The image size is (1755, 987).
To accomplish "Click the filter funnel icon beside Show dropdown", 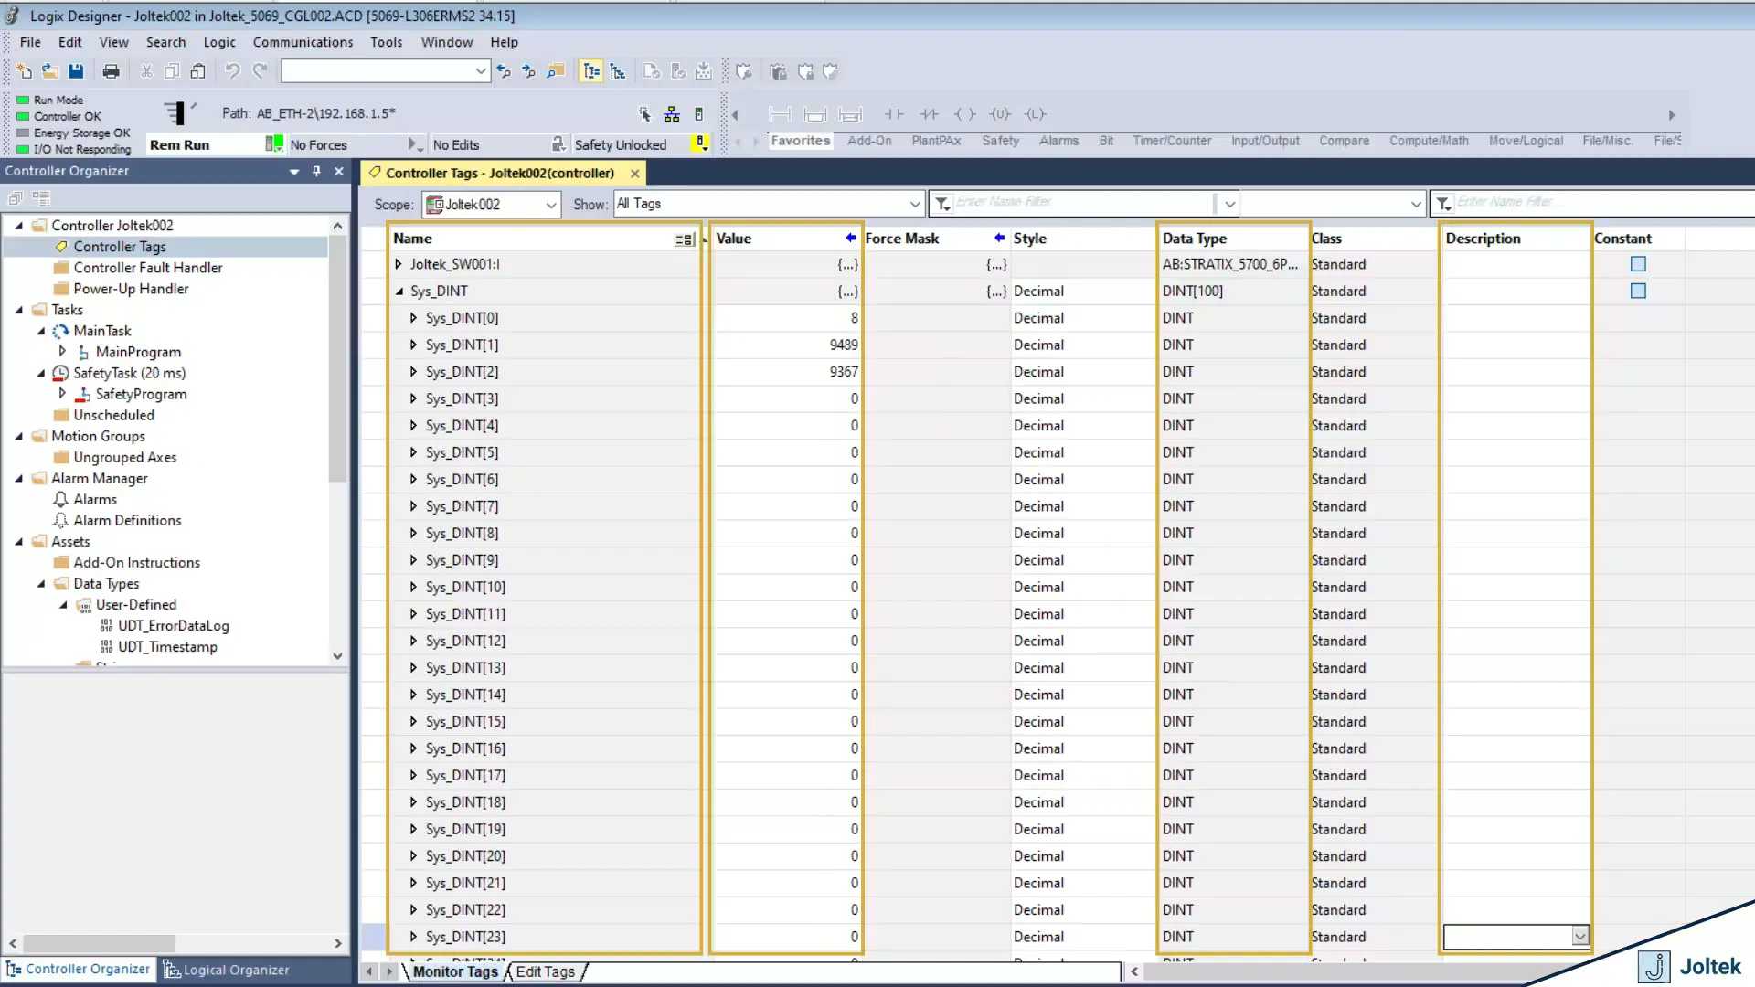I will [x=942, y=204].
